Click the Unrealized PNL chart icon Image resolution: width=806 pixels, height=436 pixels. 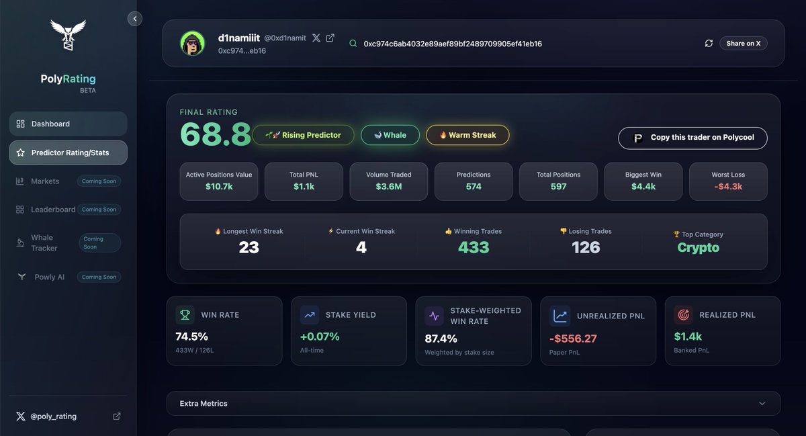tap(559, 316)
